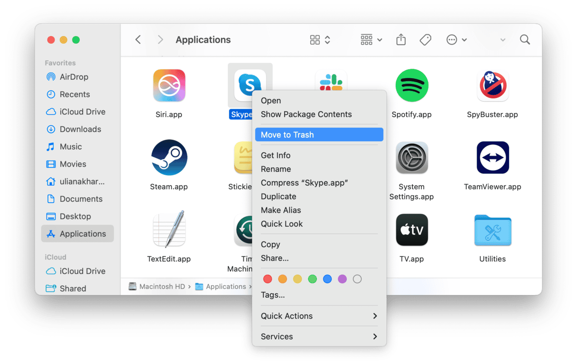577x363 pixels.
Task: Open the Spotify app icon
Action: pos(411,86)
